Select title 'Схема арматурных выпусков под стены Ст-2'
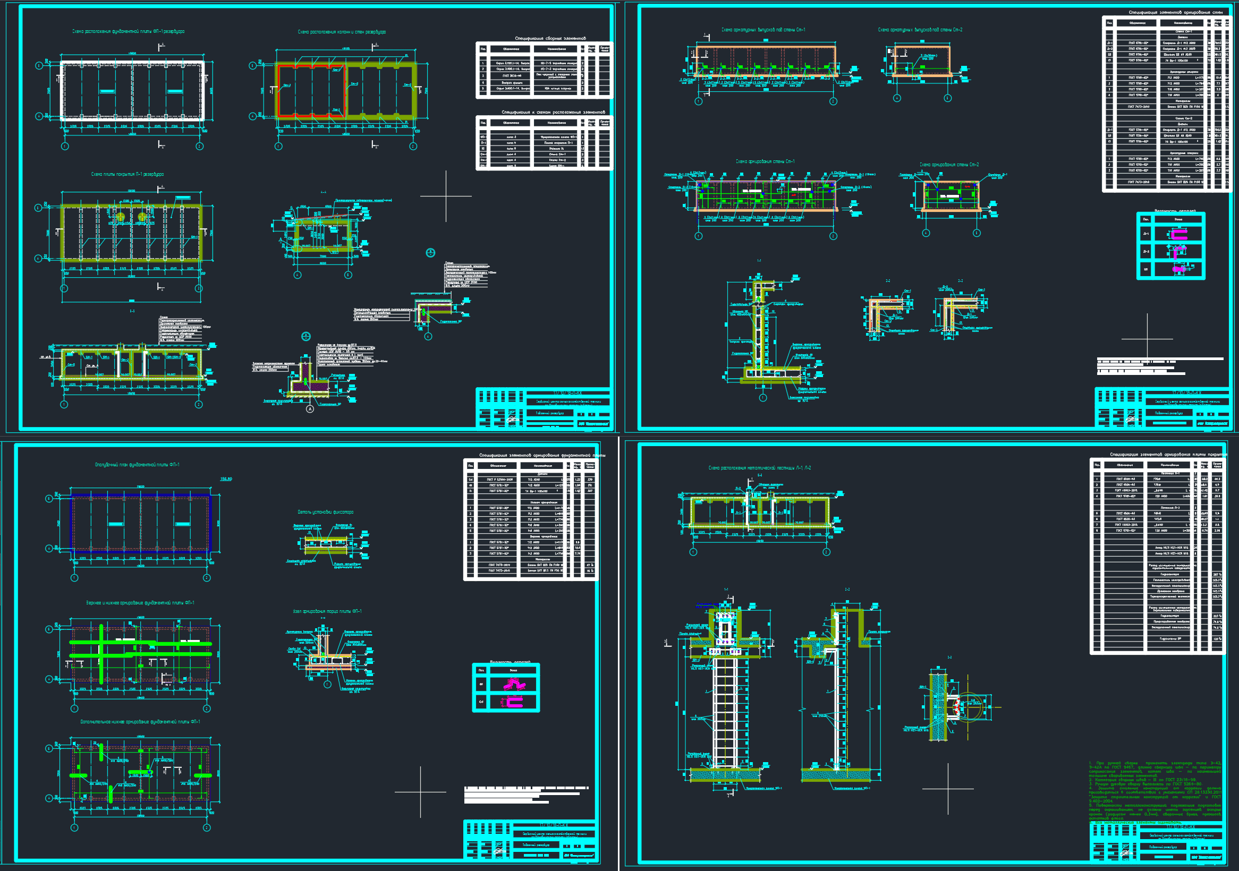 pos(920,30)
